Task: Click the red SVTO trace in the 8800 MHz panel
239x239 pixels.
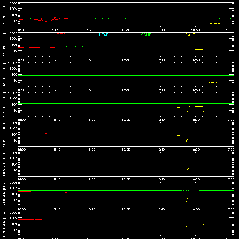Action: (x=44, y=192)
